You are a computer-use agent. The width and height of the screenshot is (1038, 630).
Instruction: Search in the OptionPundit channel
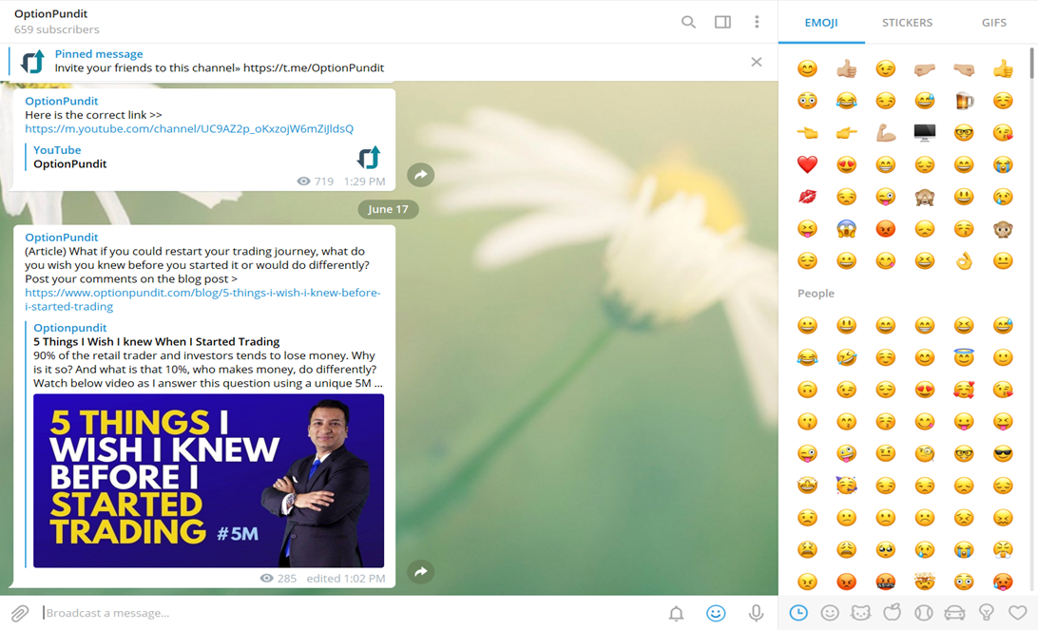688,22
